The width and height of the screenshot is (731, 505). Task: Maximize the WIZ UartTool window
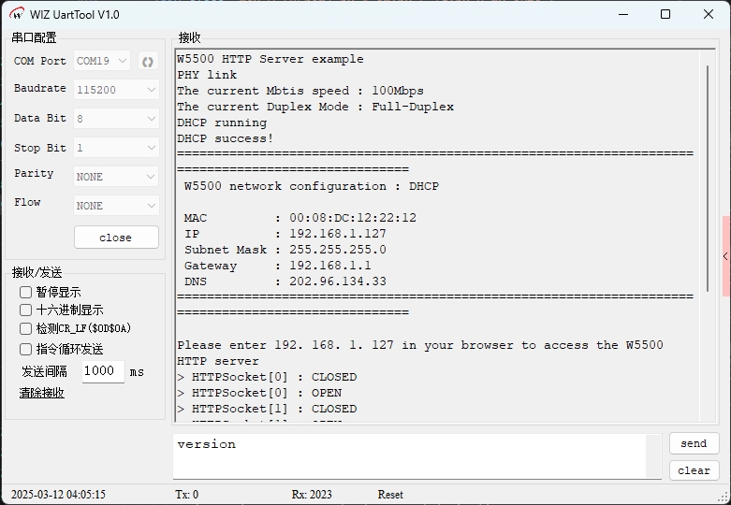point(665,14)
